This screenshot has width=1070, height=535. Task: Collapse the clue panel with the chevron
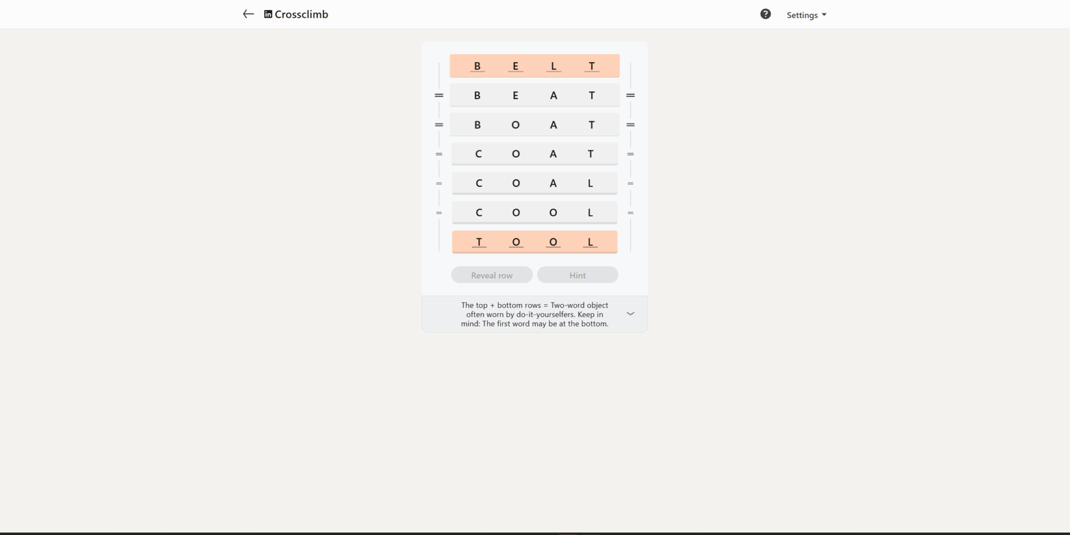[x=630, y=314]
